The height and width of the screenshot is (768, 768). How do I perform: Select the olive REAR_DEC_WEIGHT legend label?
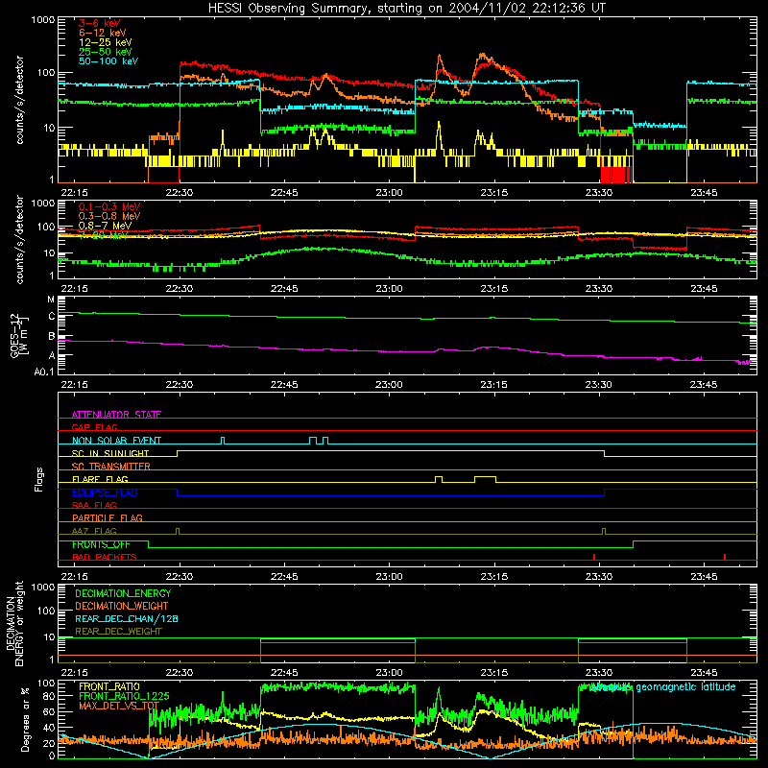pyautogui.click(x=118, y=632)
